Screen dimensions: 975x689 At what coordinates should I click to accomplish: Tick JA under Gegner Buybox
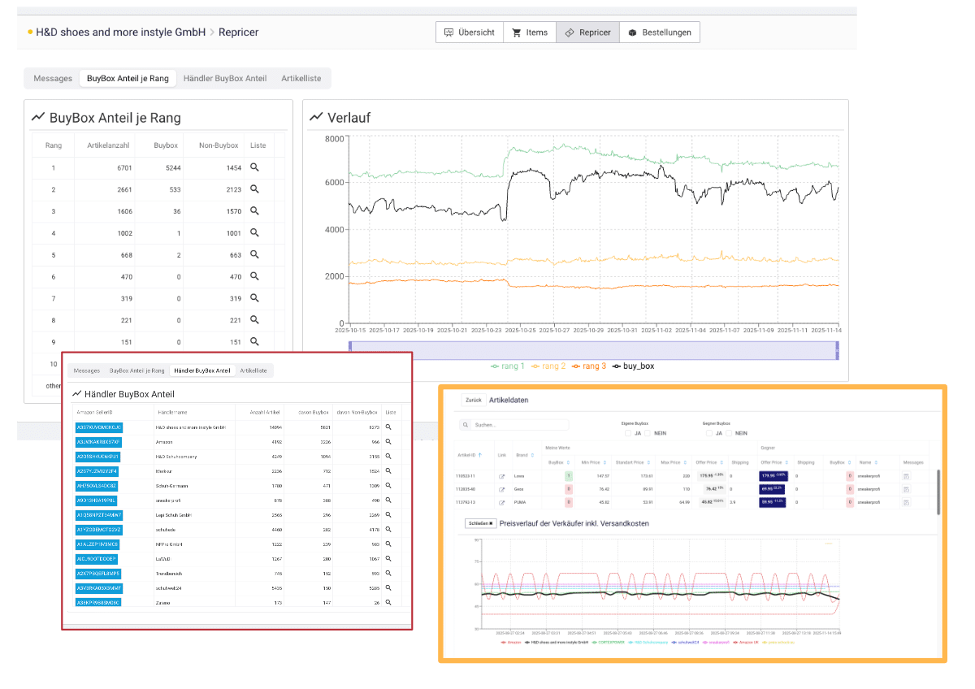pos(708,433)
